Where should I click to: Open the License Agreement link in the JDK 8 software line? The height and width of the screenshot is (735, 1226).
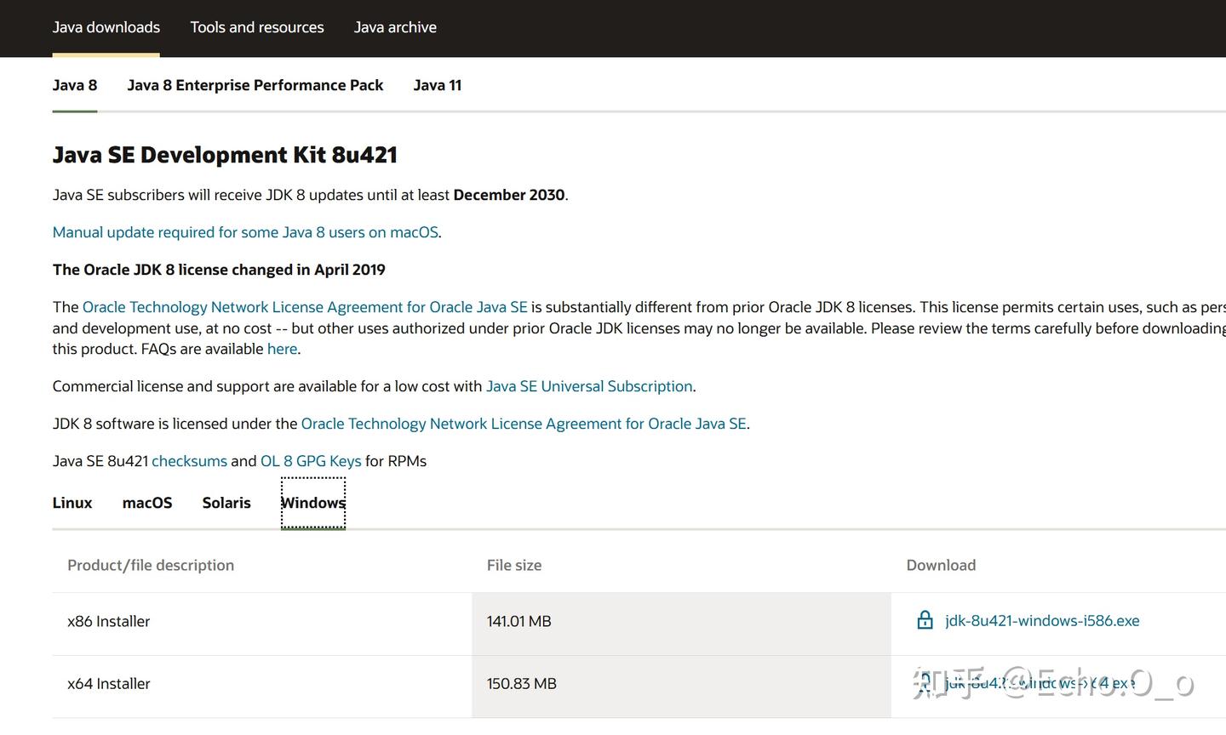524,424
